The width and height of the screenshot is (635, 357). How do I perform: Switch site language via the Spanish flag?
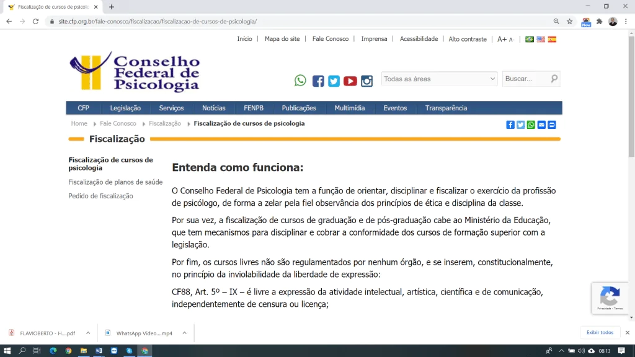(552, 39)
